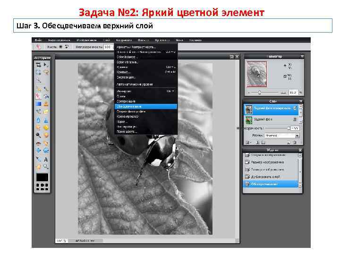Viewport: 340px width, 255px height.
Task: Click the Delete Layer trash icon
Action: 295,143
